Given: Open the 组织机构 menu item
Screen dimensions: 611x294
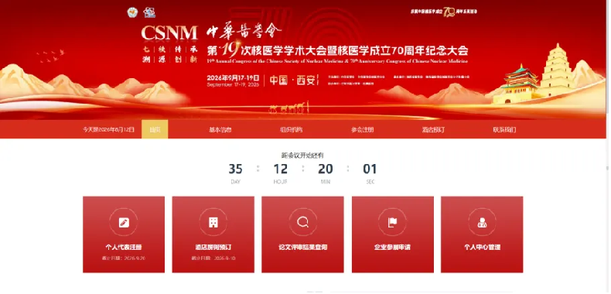Looking at the screenshot, I should (x=291, y=129).
